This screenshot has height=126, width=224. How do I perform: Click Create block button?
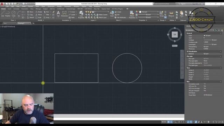[118, 12]
